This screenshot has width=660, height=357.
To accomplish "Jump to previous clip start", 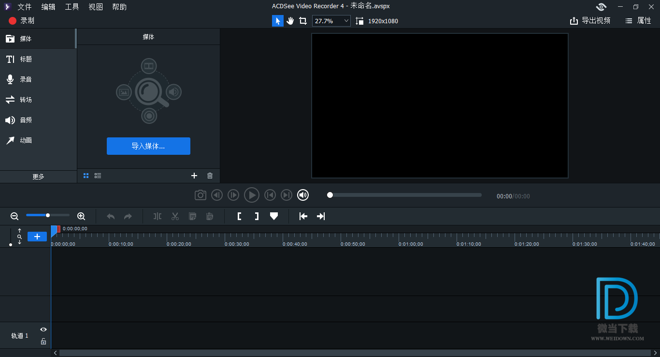I will coord(270,195).
